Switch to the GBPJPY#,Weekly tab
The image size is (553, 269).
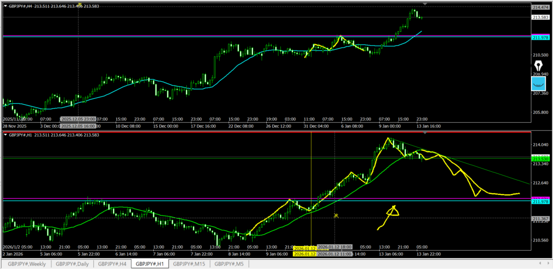[27, 264]
